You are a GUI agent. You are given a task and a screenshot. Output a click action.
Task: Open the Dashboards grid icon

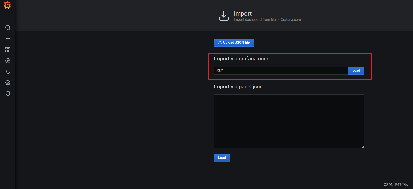pyautogui.click(x=8, y=50)
